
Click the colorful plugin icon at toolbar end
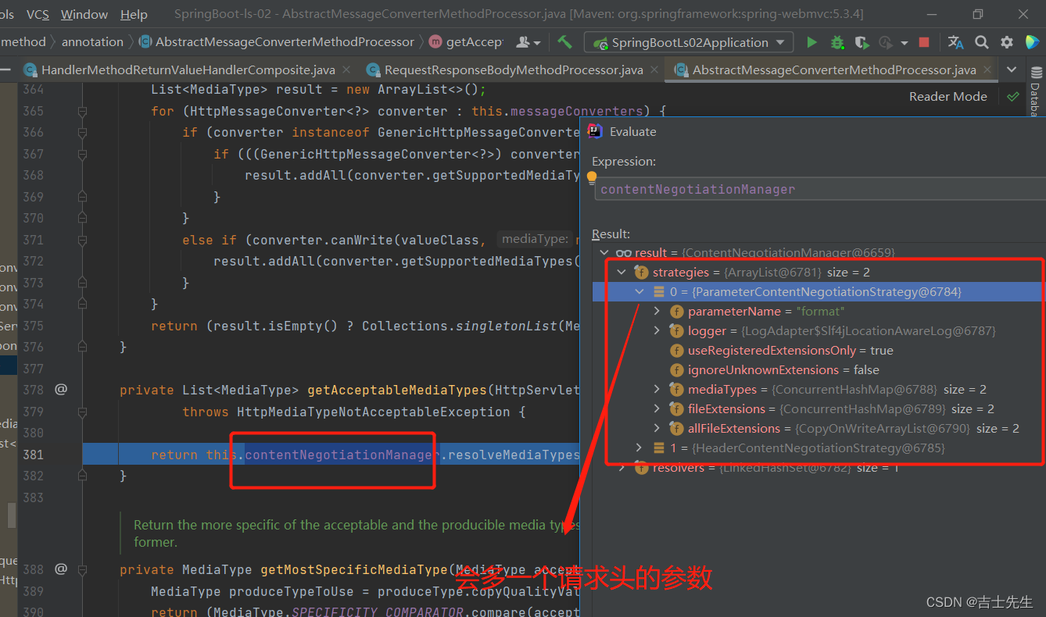coord(1033,42)
